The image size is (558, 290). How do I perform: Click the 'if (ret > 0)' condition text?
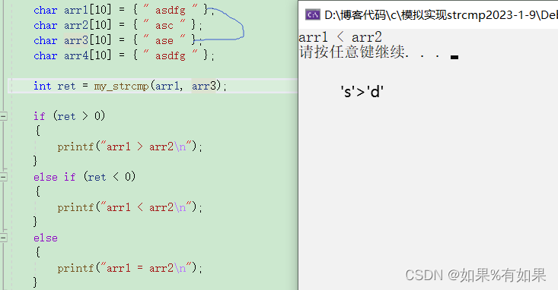click(69, 116)
